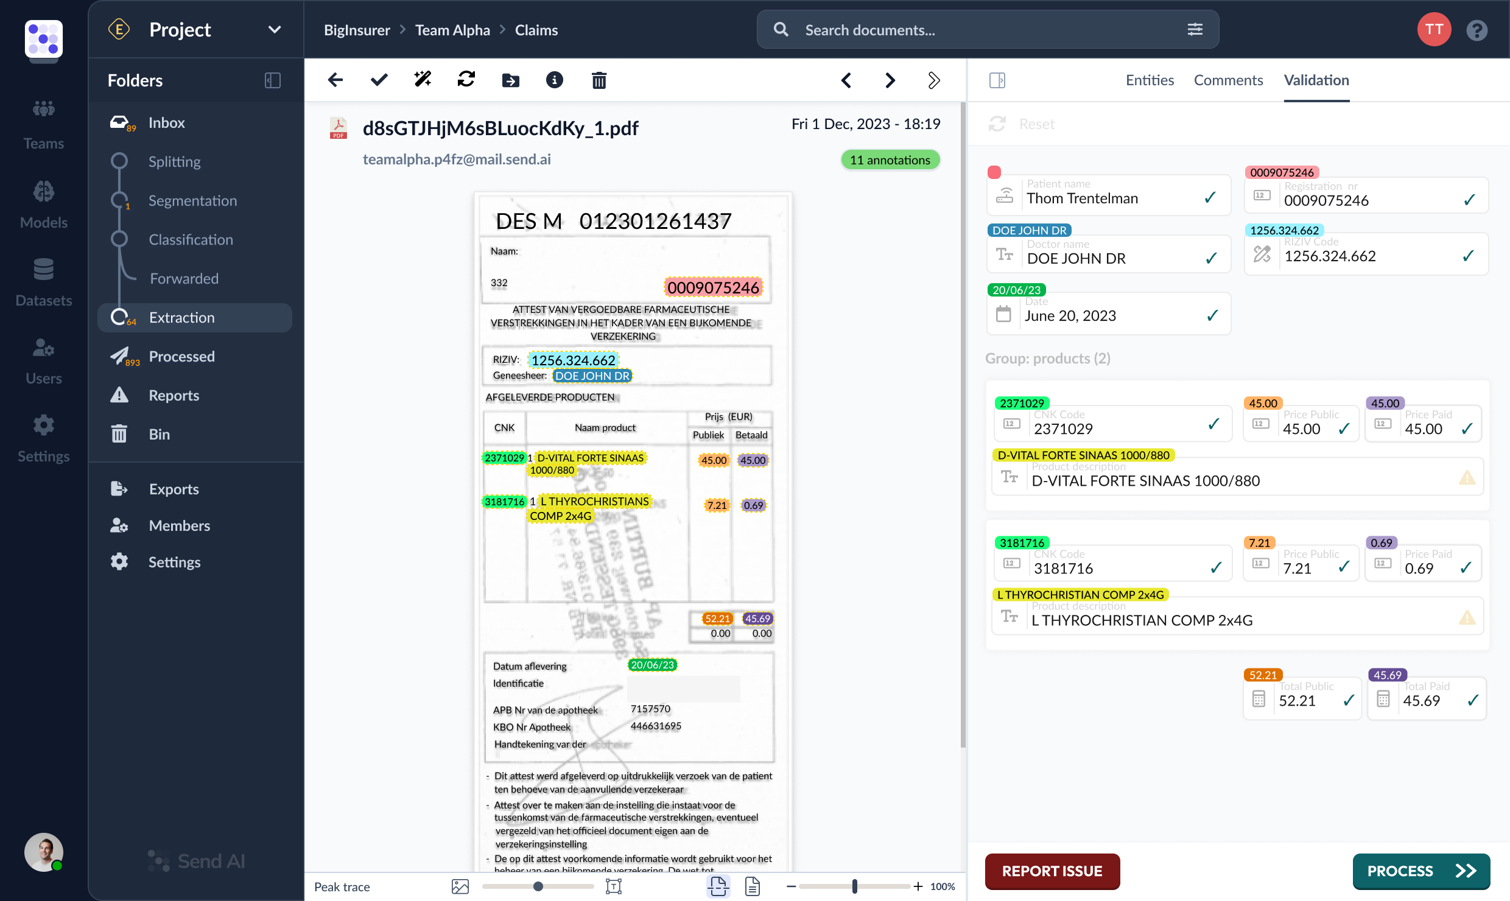Confirm the Total Paid 45.69 validation

[1470, 700]
